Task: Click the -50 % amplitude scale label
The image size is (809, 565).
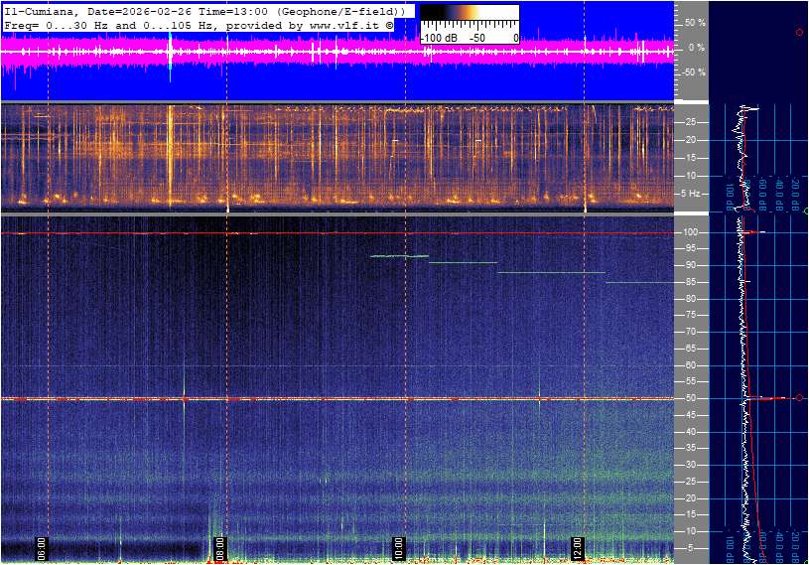Action: 692,72
